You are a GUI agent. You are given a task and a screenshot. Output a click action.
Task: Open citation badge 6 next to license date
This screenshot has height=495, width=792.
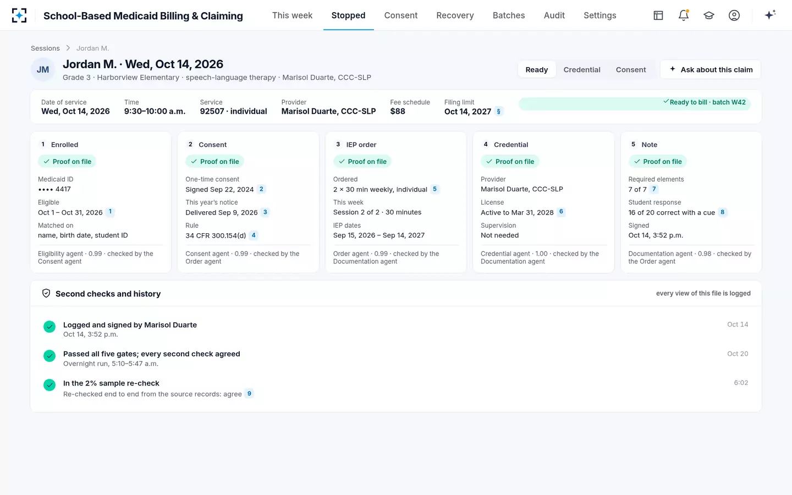click(x=561, y=212)
